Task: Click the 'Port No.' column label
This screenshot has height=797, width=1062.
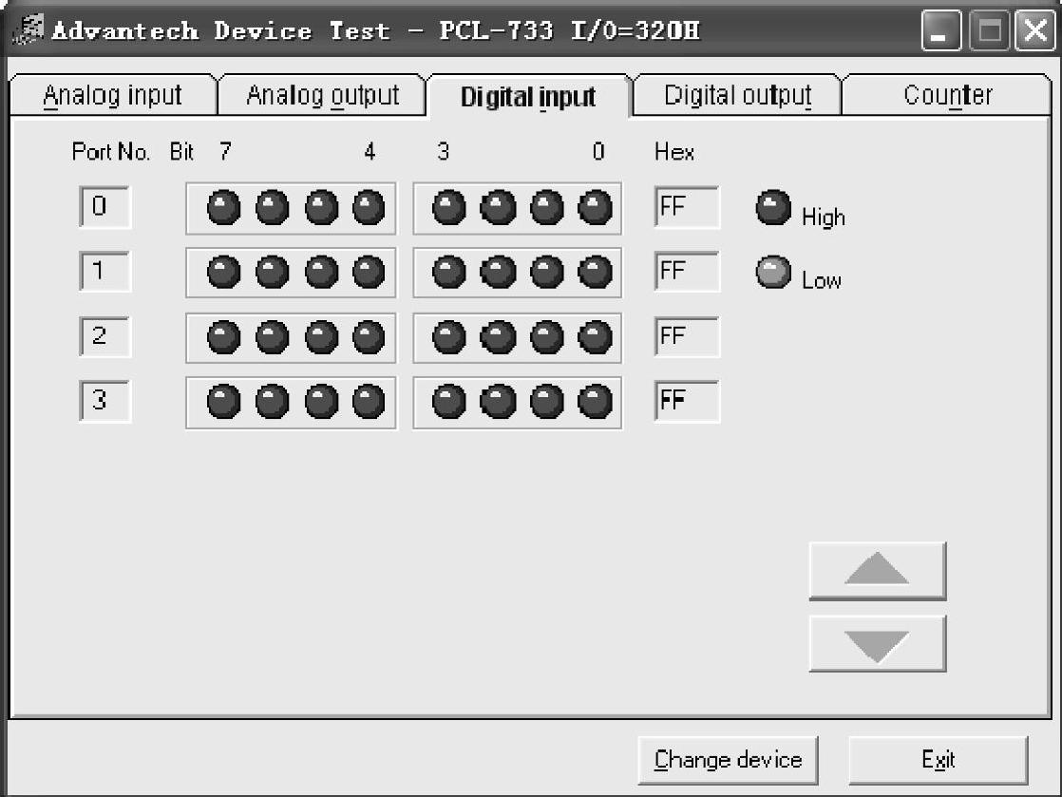Action: click(x=111, y=152)
